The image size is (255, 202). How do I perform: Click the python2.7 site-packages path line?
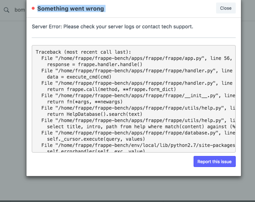pos(138,145)
